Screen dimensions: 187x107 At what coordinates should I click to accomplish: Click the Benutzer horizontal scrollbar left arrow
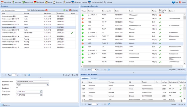[82, 101]
